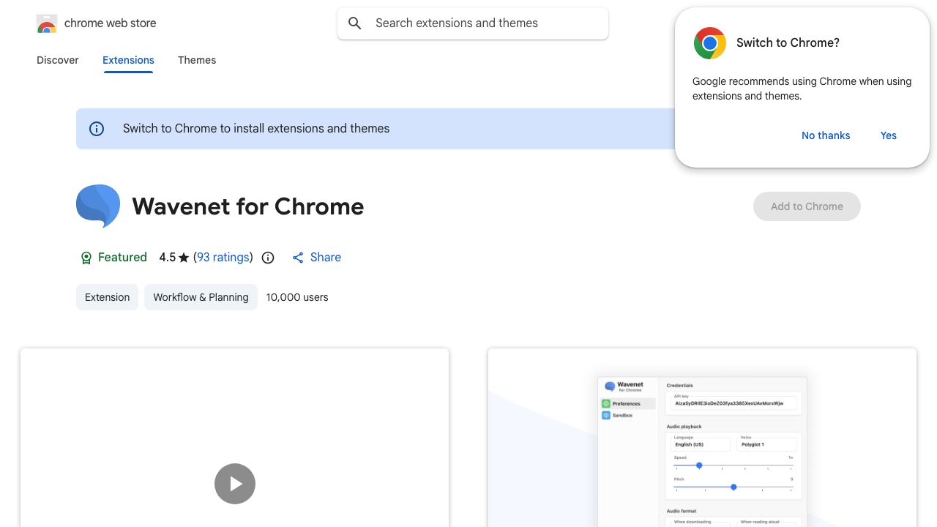Click the Chrome Web Store logo
This screenshot has height=527, width=937.
tap(47, 23)
